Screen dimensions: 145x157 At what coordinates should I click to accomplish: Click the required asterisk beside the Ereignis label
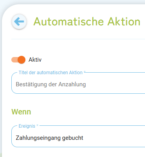point(38,125)
